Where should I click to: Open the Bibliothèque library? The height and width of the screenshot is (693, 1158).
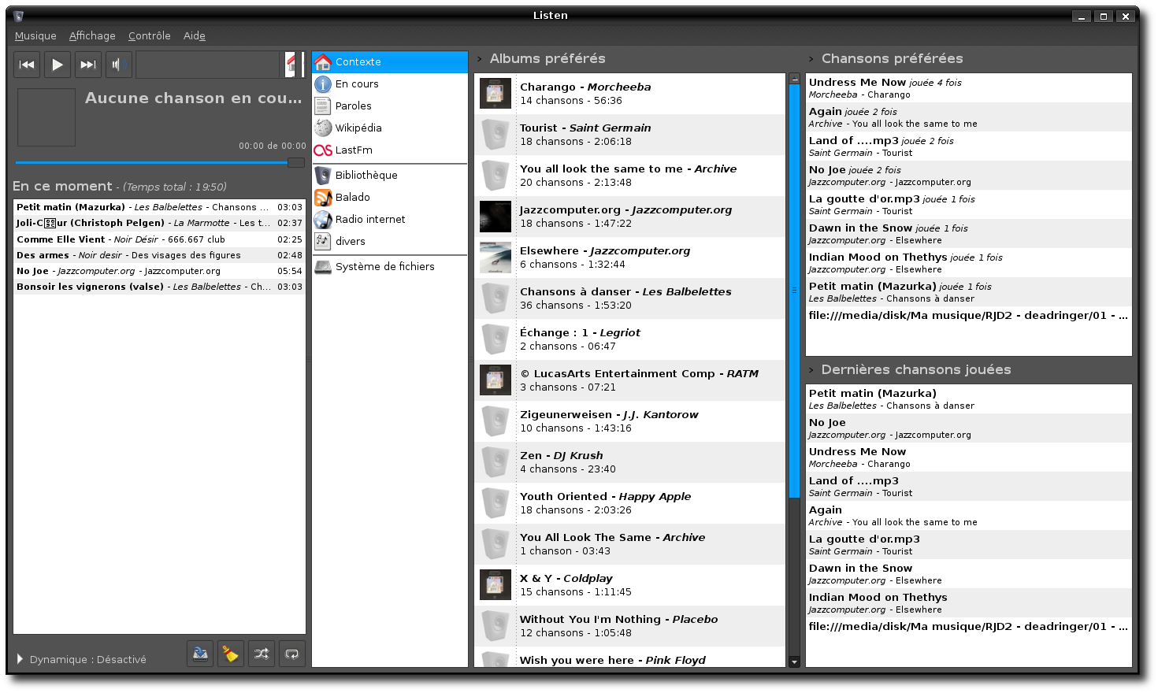point(390,176)
